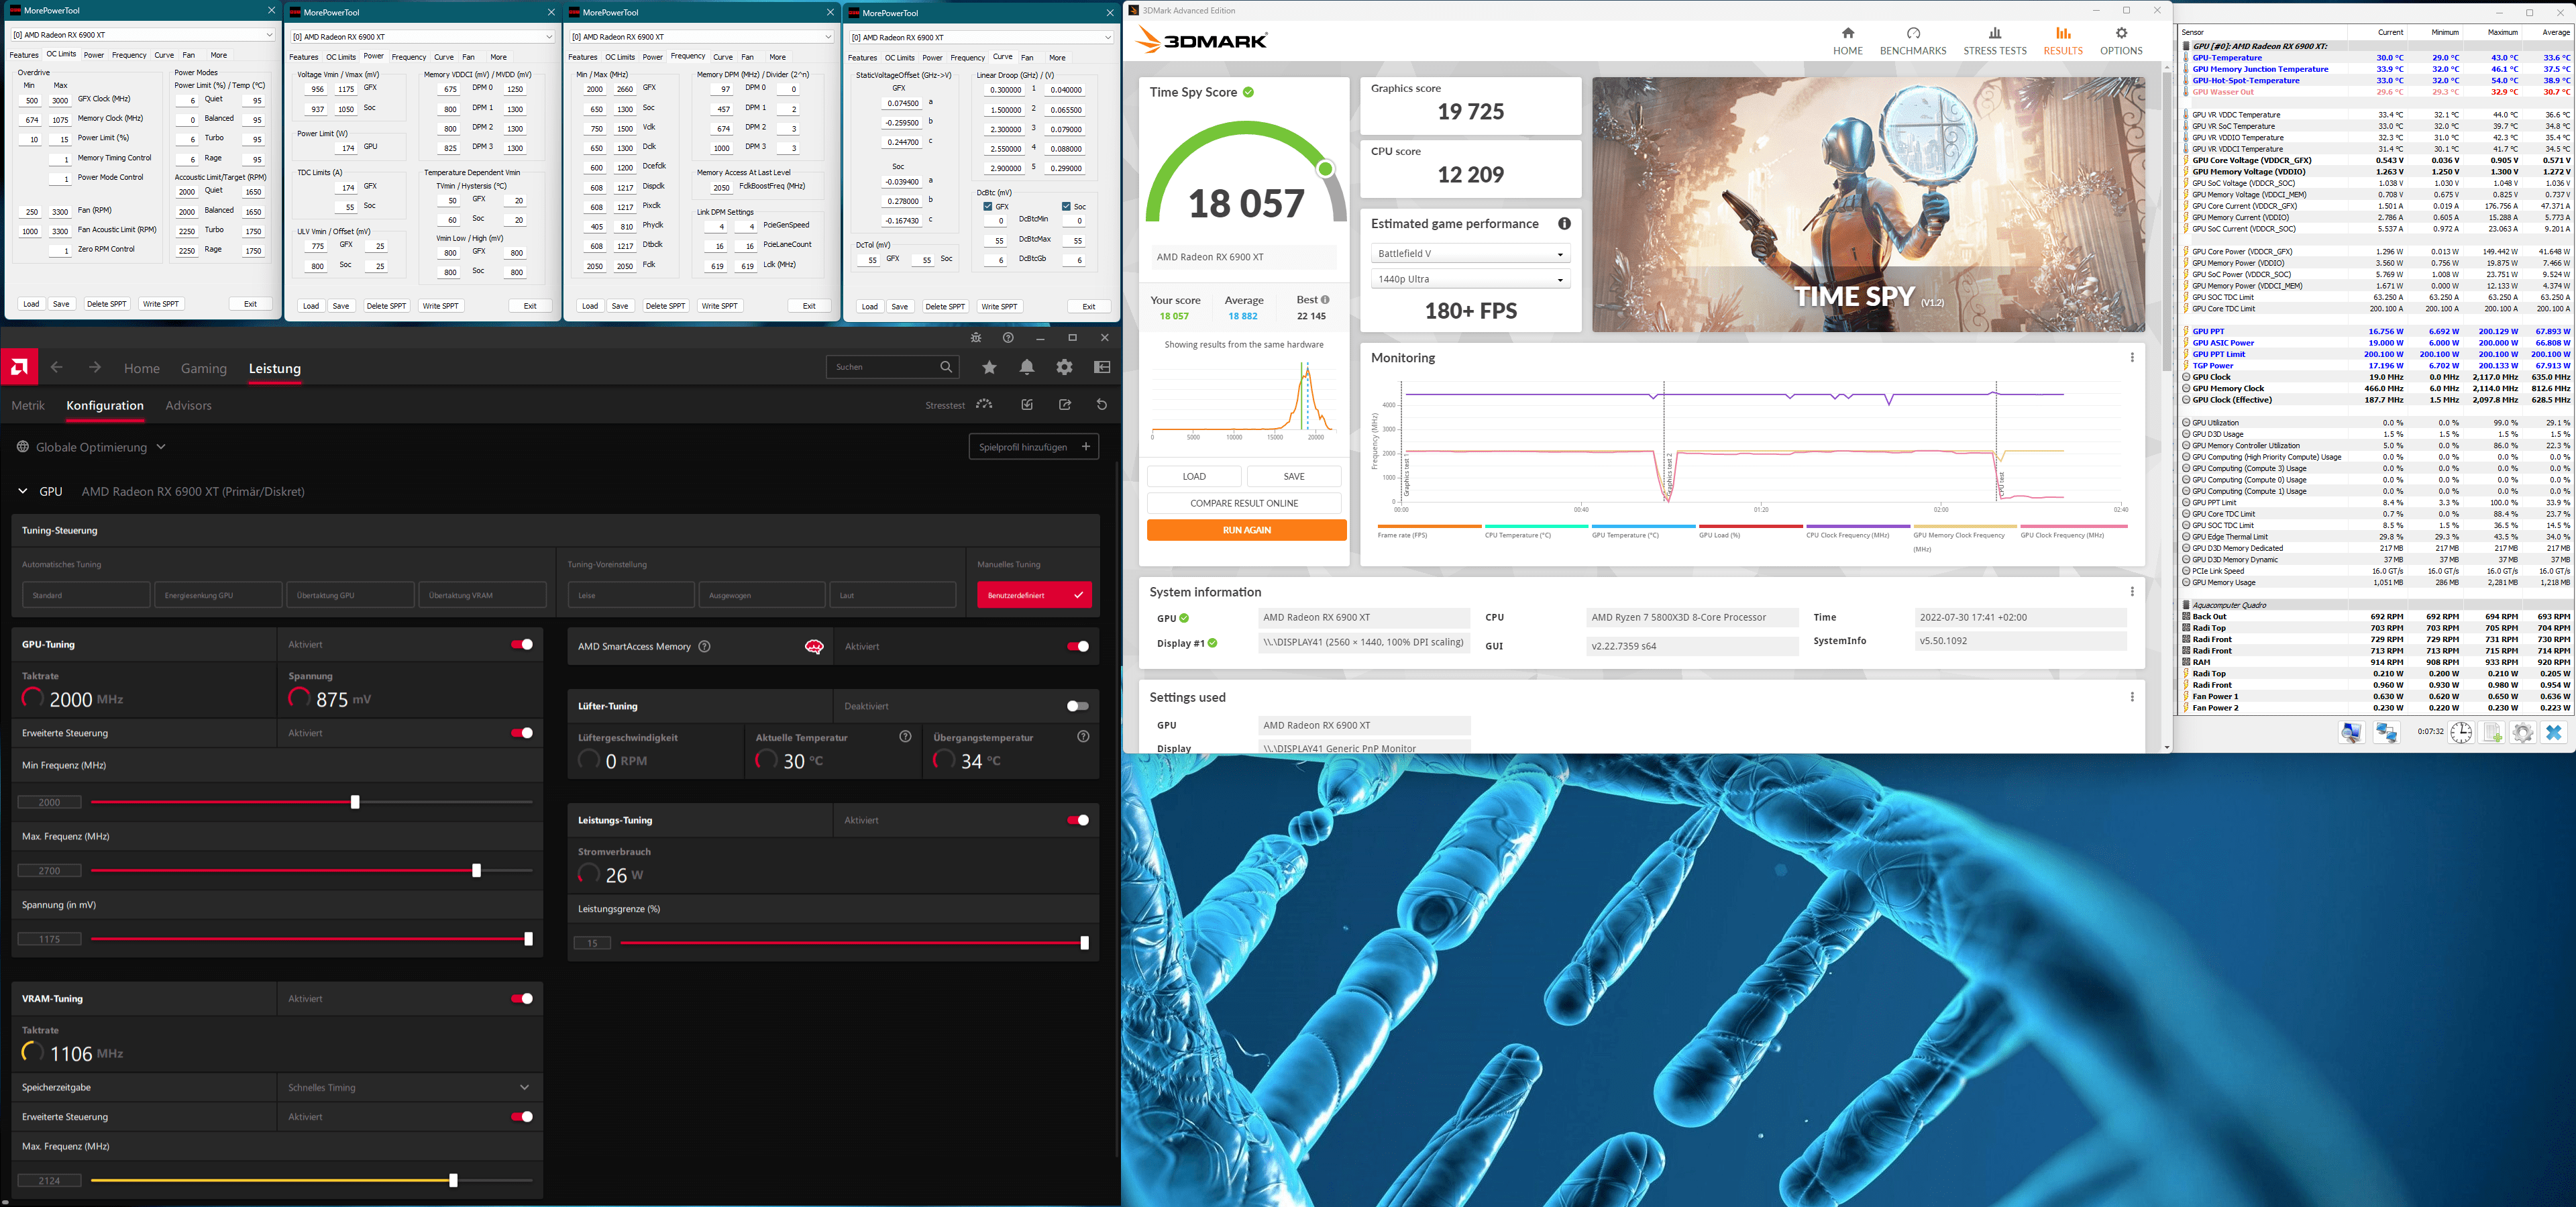Open the Battlefield V game dropdown

1470,254
